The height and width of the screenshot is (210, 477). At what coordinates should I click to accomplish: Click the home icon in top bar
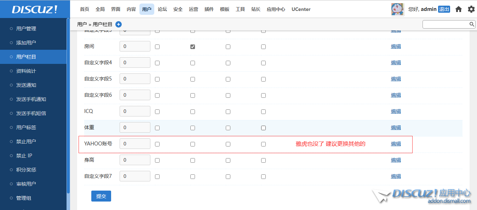pos(459,9)
